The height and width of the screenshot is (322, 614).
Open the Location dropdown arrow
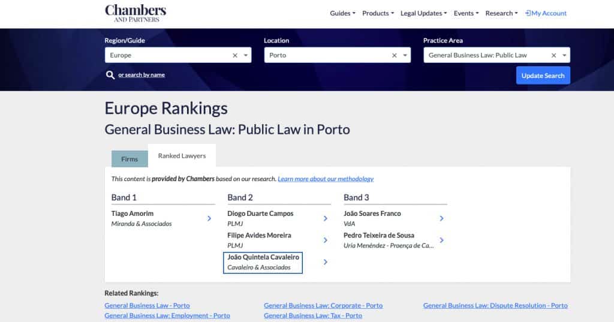click(405, 55)
